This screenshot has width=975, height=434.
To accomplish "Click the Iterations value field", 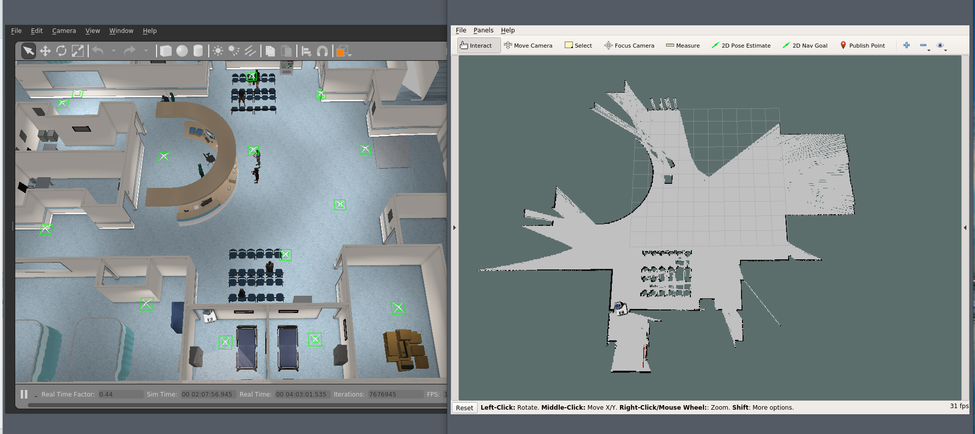I will click(x=395, y=394).
